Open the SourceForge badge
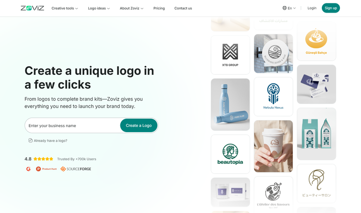 tap(76, 169)
